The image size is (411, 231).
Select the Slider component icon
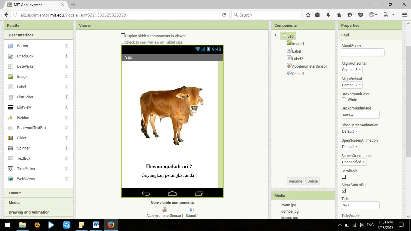coord(10,138)
